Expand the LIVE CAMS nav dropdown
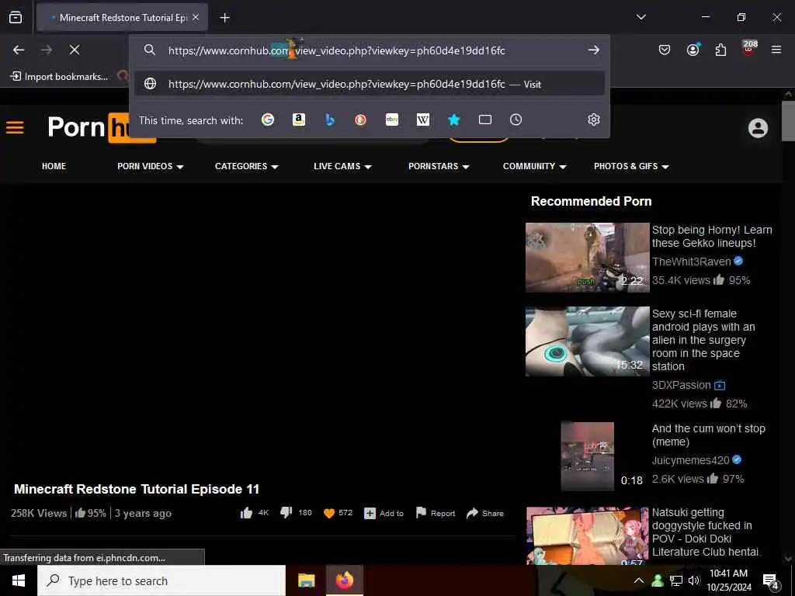 click(342, 166)
